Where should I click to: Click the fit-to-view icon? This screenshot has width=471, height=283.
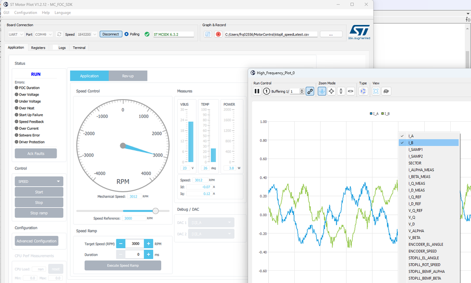tap(376, 91)
